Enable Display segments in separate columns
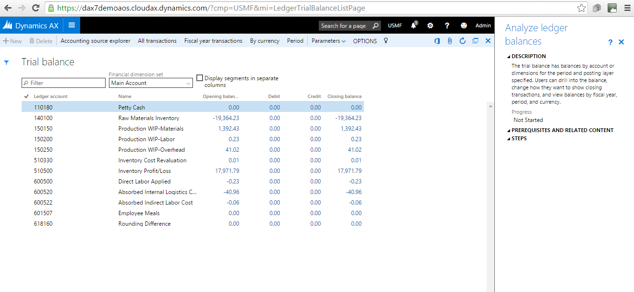Screen dimensions: 634x292 200,77
